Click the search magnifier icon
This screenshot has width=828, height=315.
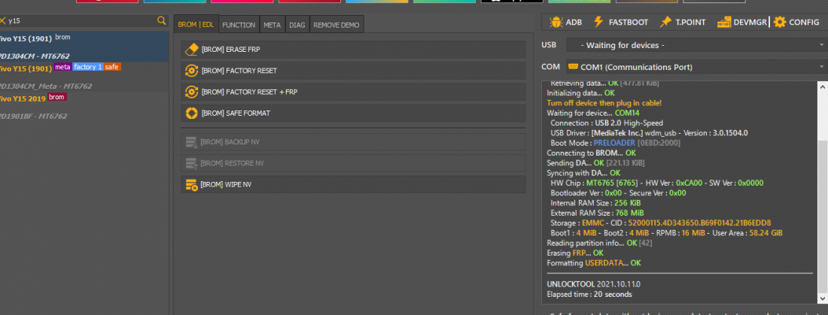[x=162, y=20]
